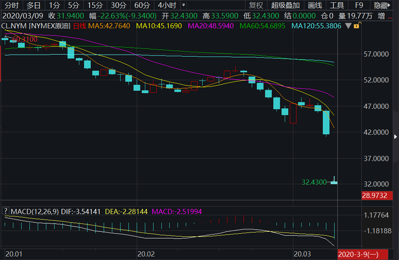This screenshot has width=399, height=260.
Task: Expand the moving average triangle dropdown
Action: pyautogui.click(x=348, y=26)
